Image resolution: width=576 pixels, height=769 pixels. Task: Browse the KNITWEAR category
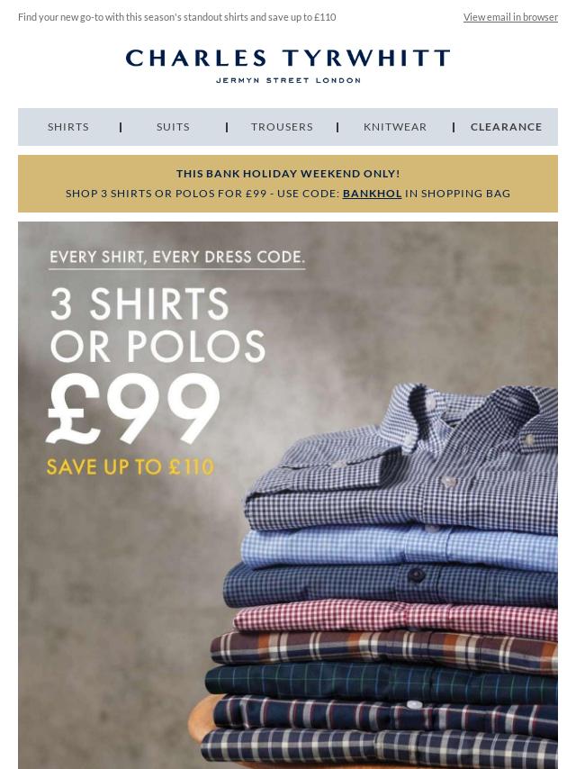pyautogui.click(x=395, y=127)
